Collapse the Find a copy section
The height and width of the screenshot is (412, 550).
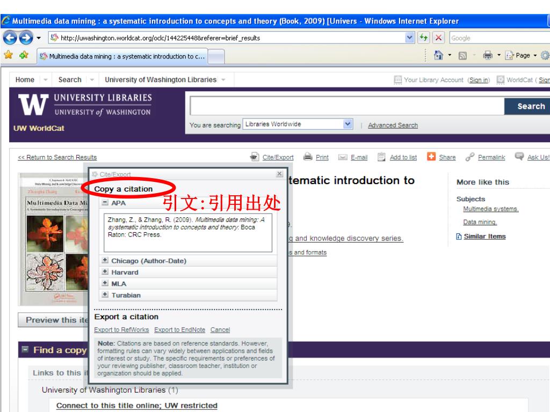point(25,349)
